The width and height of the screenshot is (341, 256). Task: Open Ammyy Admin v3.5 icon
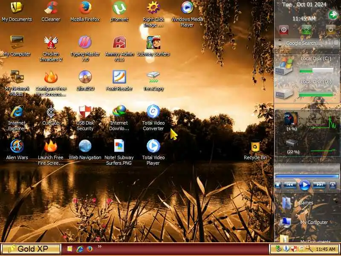click(x=119, y=49)
